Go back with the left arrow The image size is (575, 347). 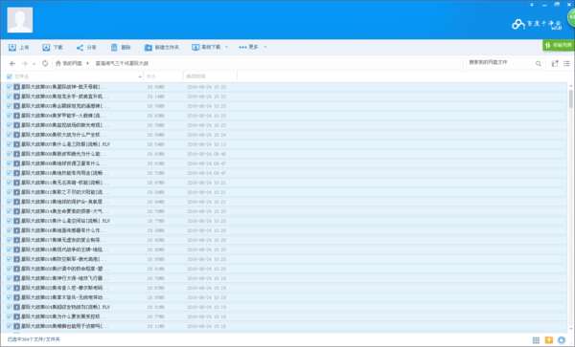(x=12, y=64)
